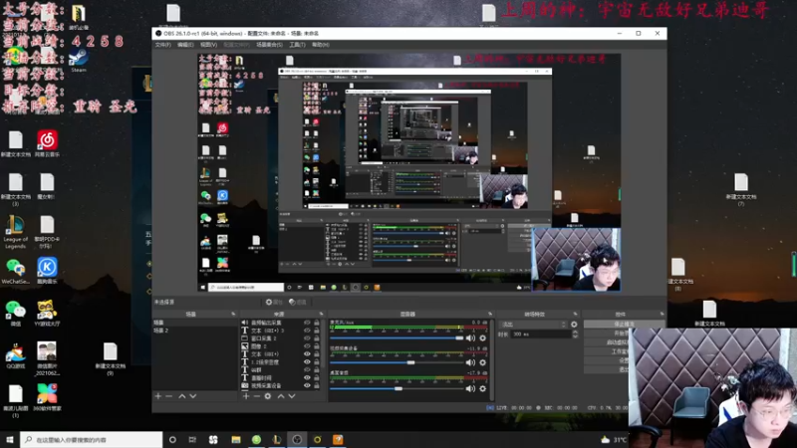This screenshot has height=448, width=797.
Task: Click the 停止推流 button
Action: 625,325
